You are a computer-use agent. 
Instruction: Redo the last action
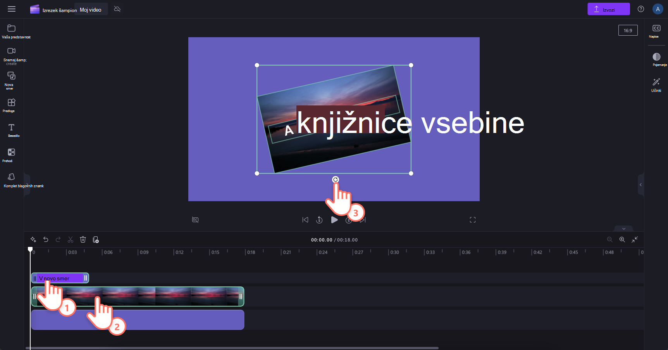58,240
